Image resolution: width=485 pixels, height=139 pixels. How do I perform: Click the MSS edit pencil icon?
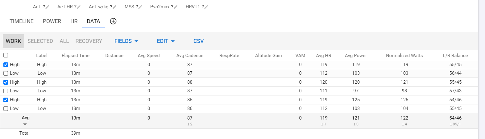point(140,7)
